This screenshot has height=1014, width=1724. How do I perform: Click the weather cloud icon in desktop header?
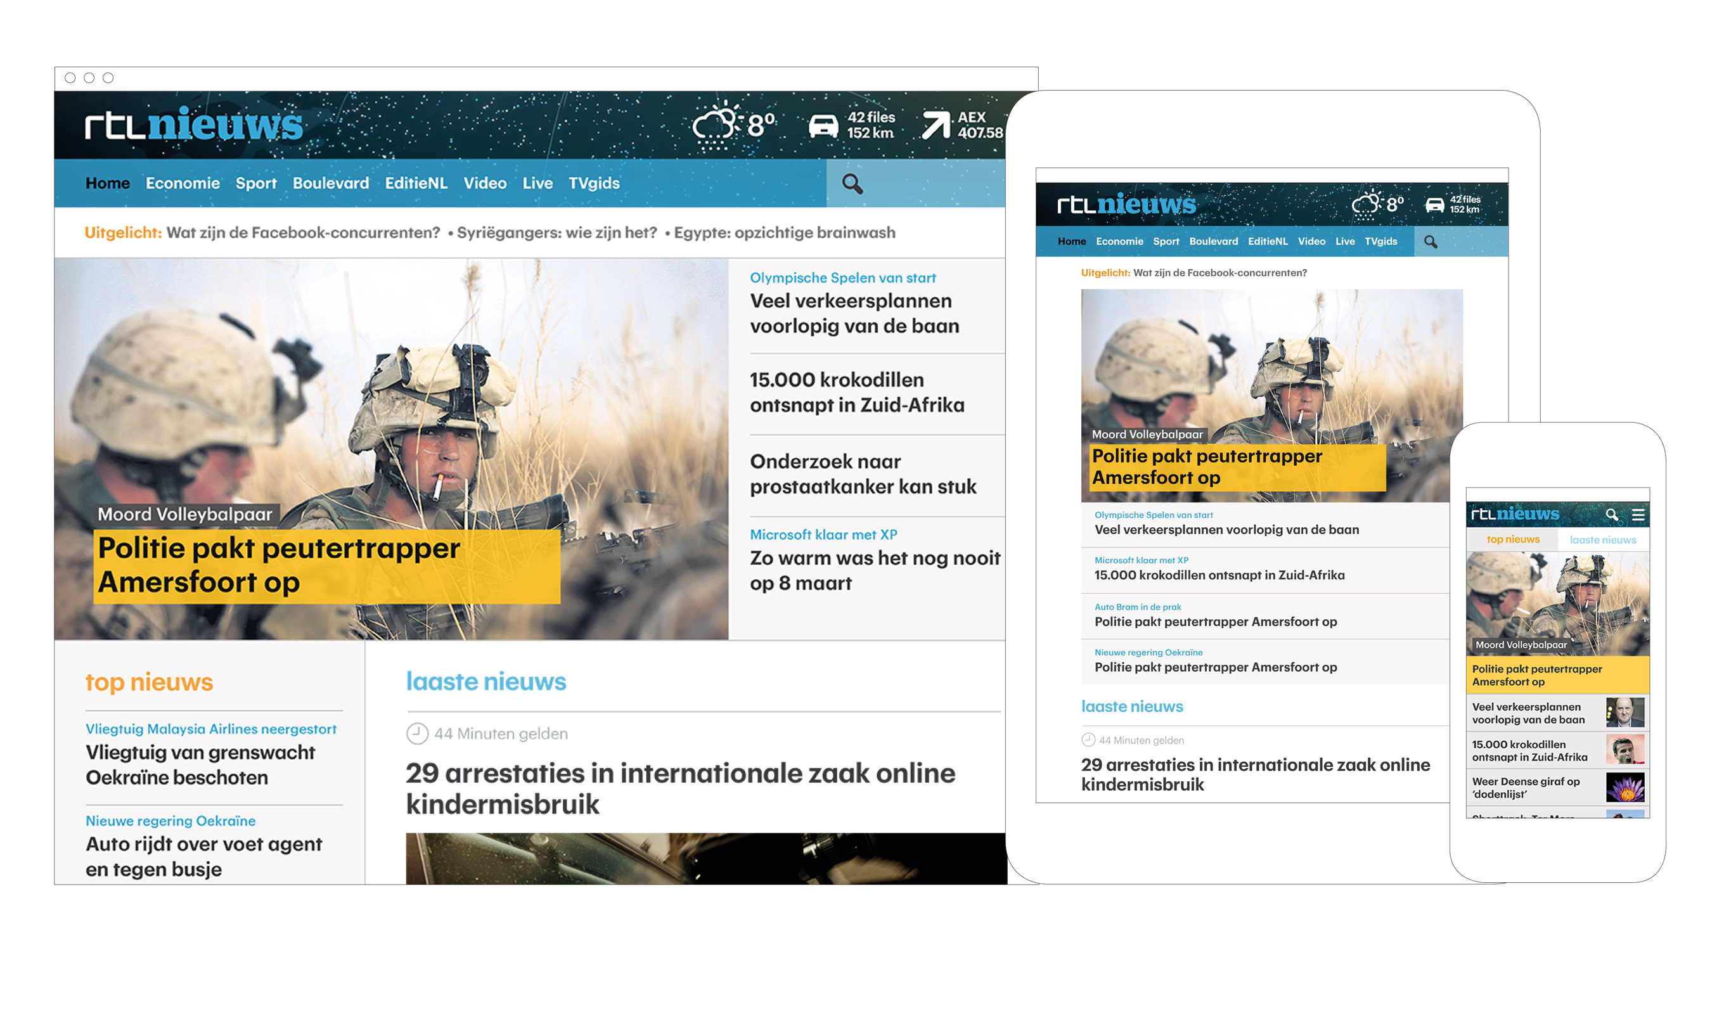click(x=714, y=124)
